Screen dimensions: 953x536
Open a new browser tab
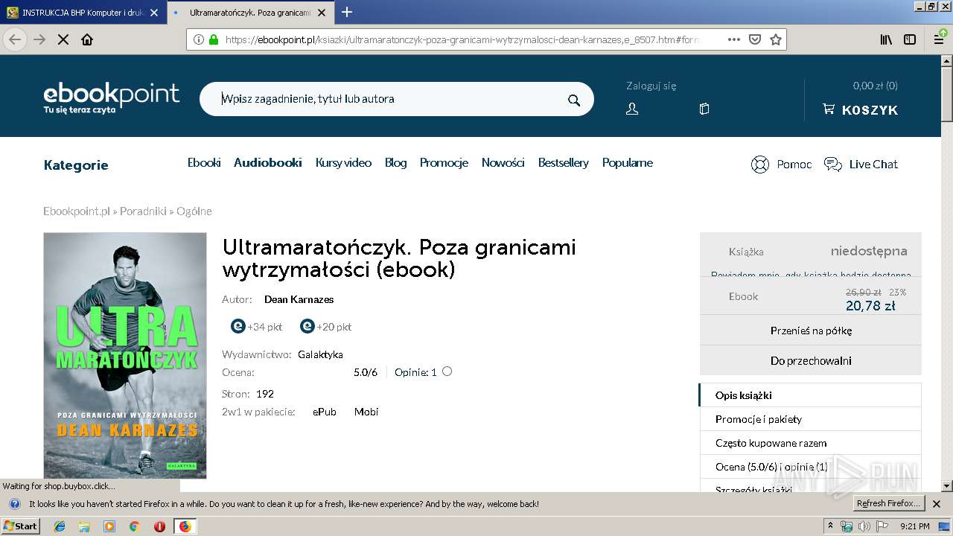(347, 12)
